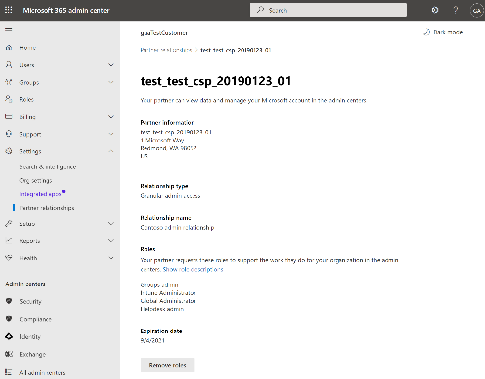The image size is (485, 379).
Task: Click the "Intune Administrator" role text
Action: point(168,293)
